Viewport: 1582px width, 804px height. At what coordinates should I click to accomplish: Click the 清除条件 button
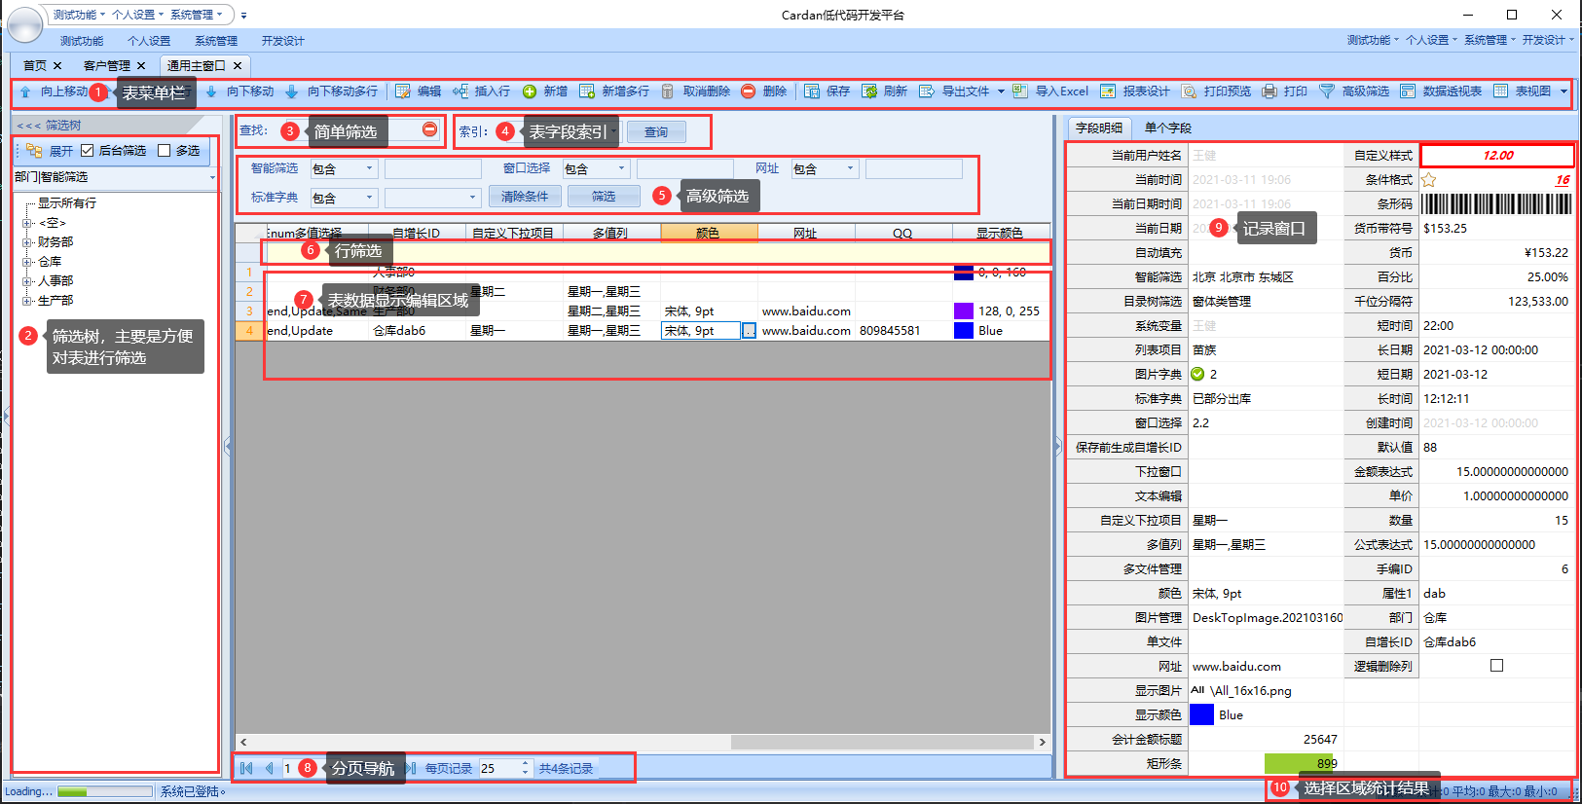524,197
